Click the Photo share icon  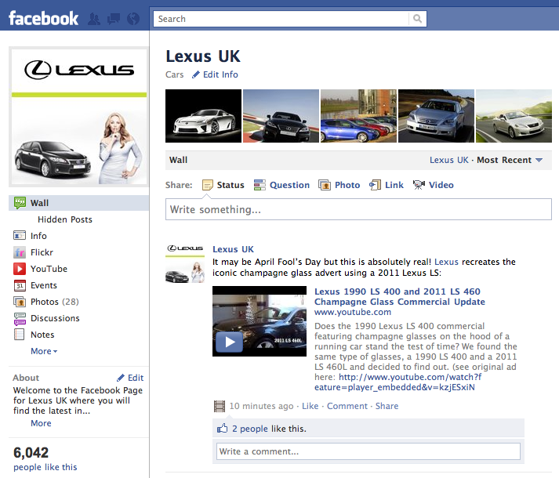(325, 185)
